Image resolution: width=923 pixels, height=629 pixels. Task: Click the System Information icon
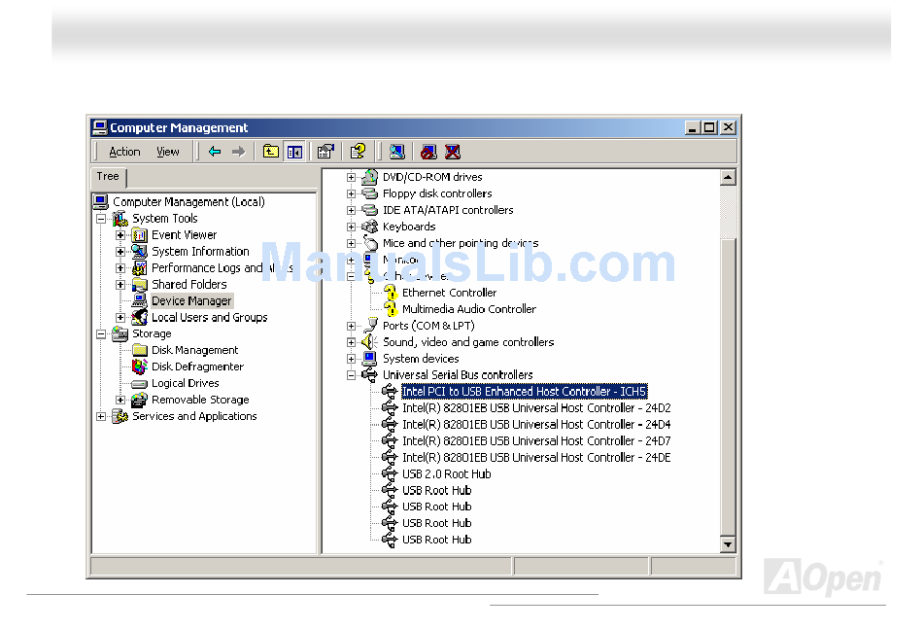click(x=140, y=252)
